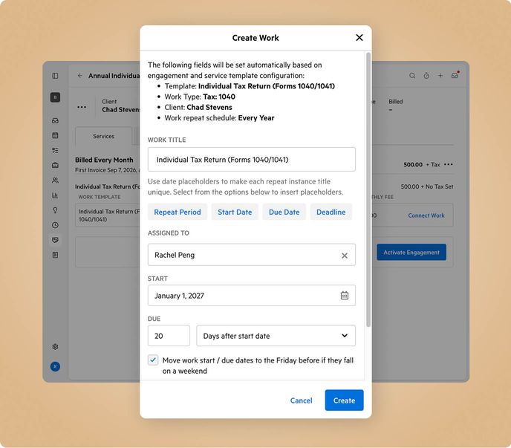The image size is (511, 448).
Task: Click the 'Billed Every Month' heading
Action: point(104,160)
